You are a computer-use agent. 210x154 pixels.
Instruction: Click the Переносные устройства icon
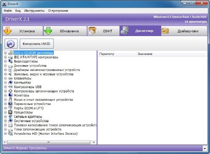(10, 104)
